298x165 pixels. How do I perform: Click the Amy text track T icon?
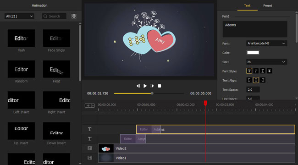pos(90,139)
